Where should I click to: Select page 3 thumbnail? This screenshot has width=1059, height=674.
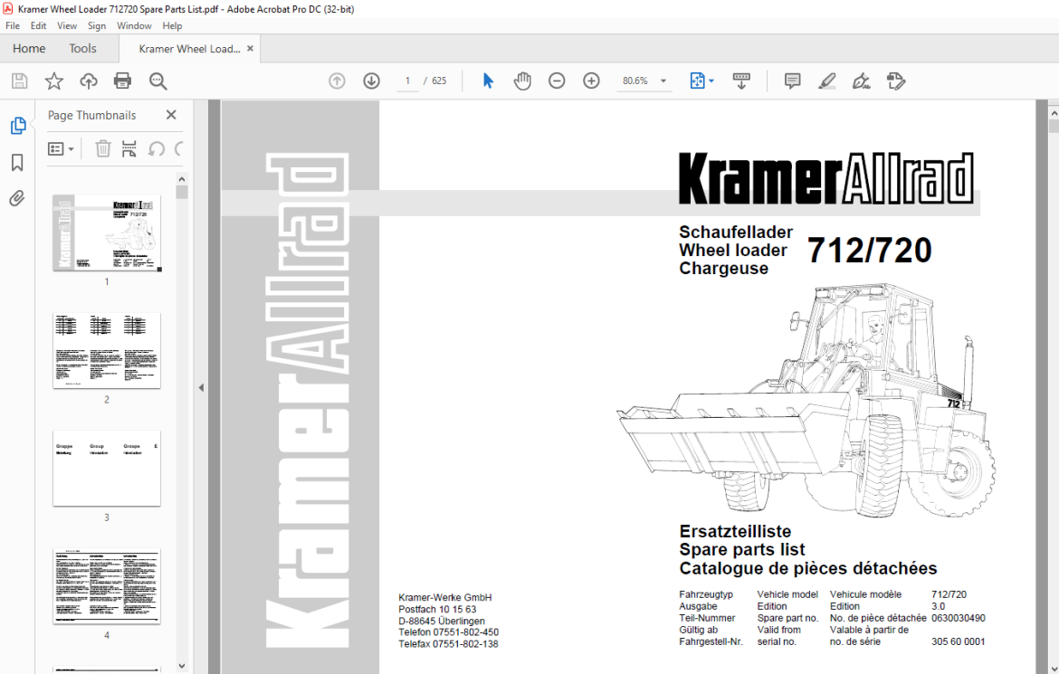(107, 468)
